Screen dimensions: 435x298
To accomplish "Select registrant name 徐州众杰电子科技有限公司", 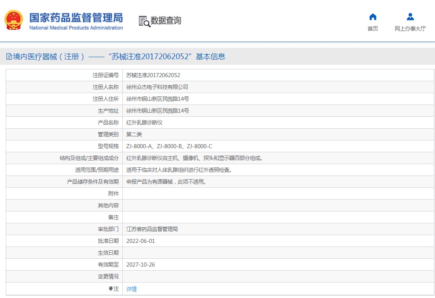I will point(157,87).
